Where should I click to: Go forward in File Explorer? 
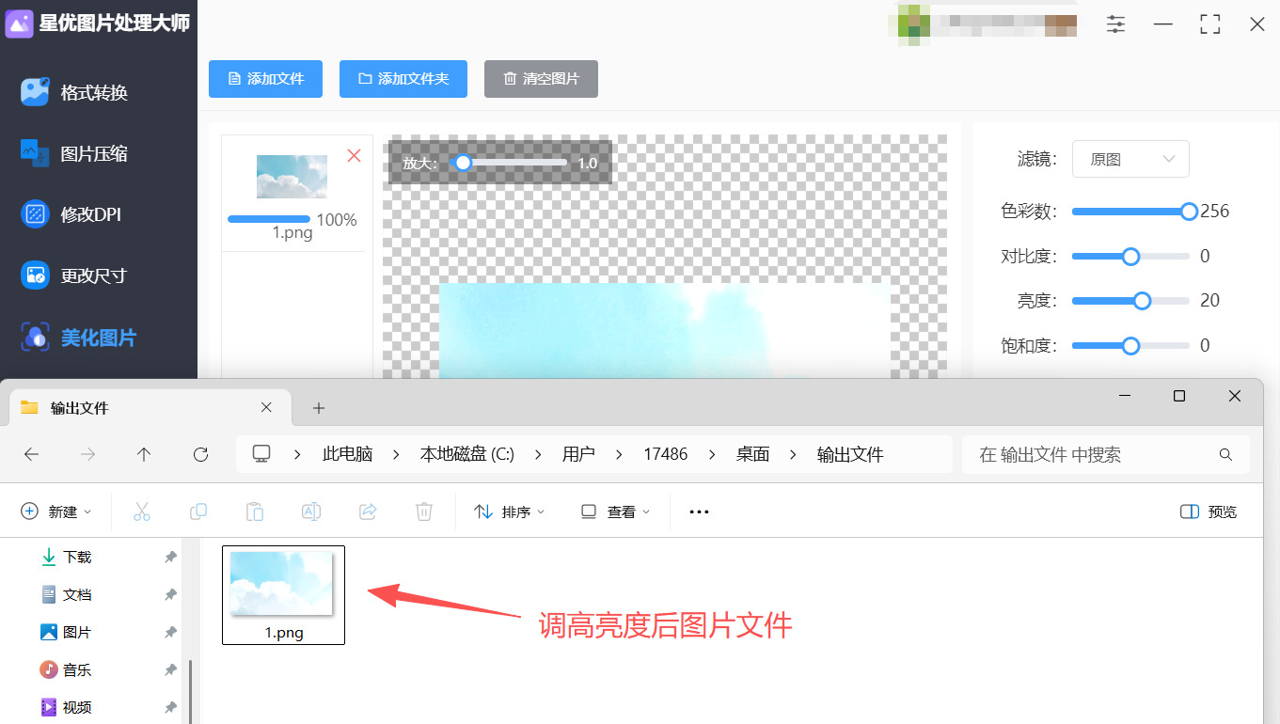(87, 454)
